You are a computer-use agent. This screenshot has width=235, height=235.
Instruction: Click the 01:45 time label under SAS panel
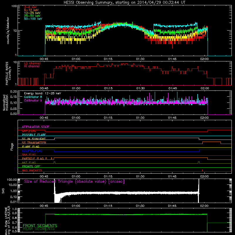172,206
